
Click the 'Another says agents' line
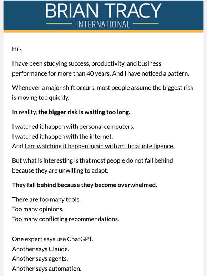(40, 259)
